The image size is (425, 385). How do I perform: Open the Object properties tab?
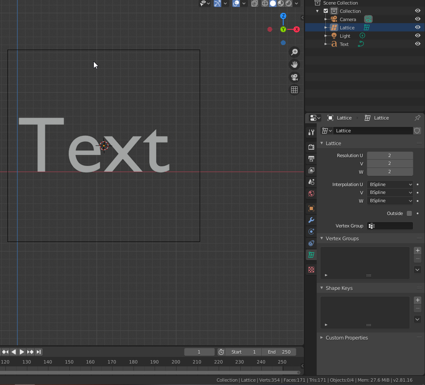click(311, 208)
